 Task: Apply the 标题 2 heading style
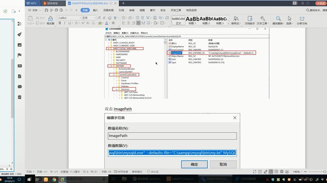coord(206,20)
